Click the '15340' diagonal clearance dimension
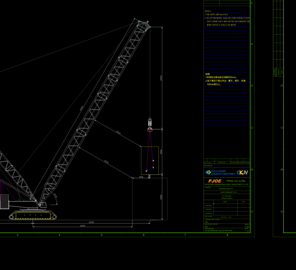 [118, 133]
